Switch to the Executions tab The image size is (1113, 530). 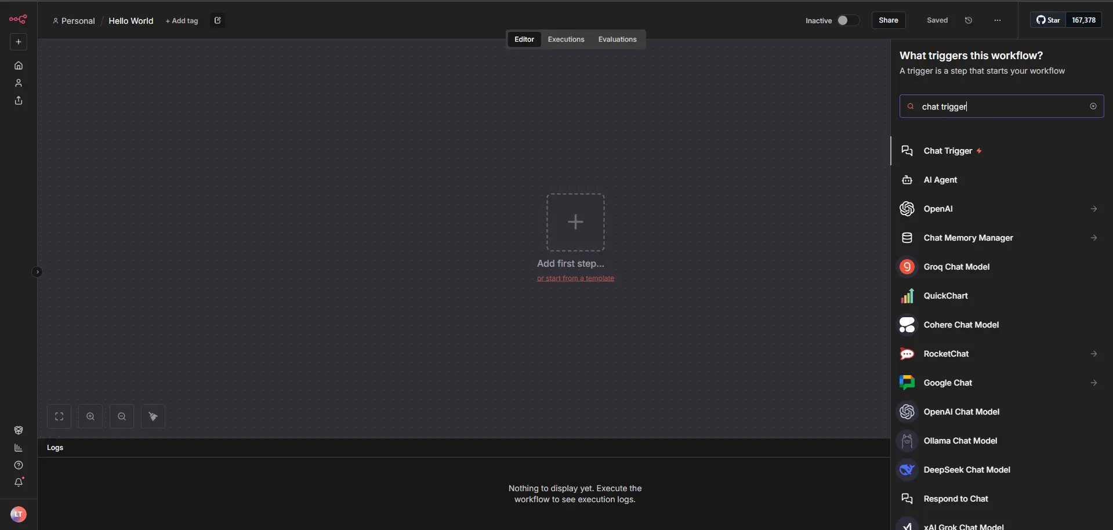coord(565,39)
